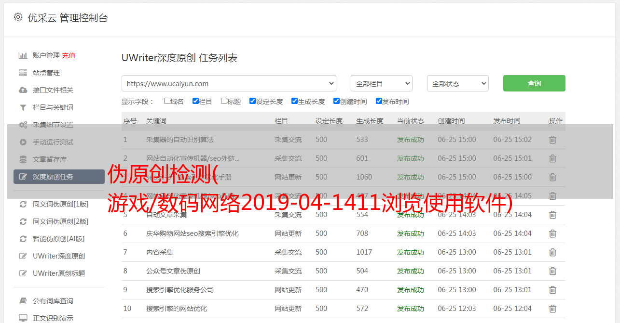Click the monitor icon for 正文识别演示
The image size is (620, 323).
pos(23,318)
